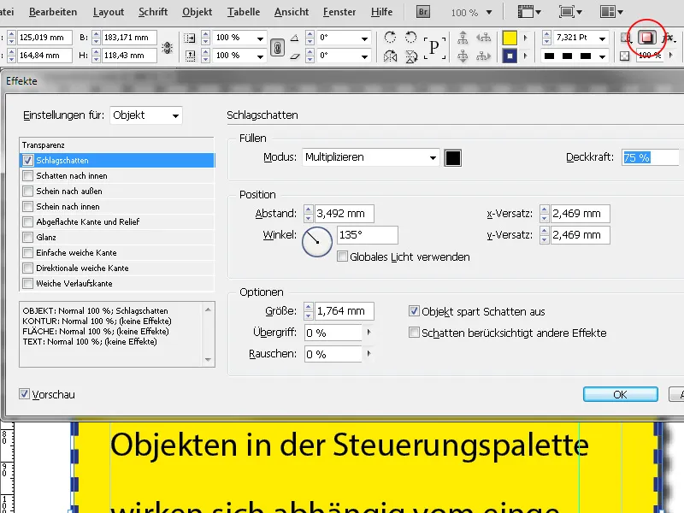Toggle constrain proportions for width and height
This screenshot has height=513, width=684.
167,48
